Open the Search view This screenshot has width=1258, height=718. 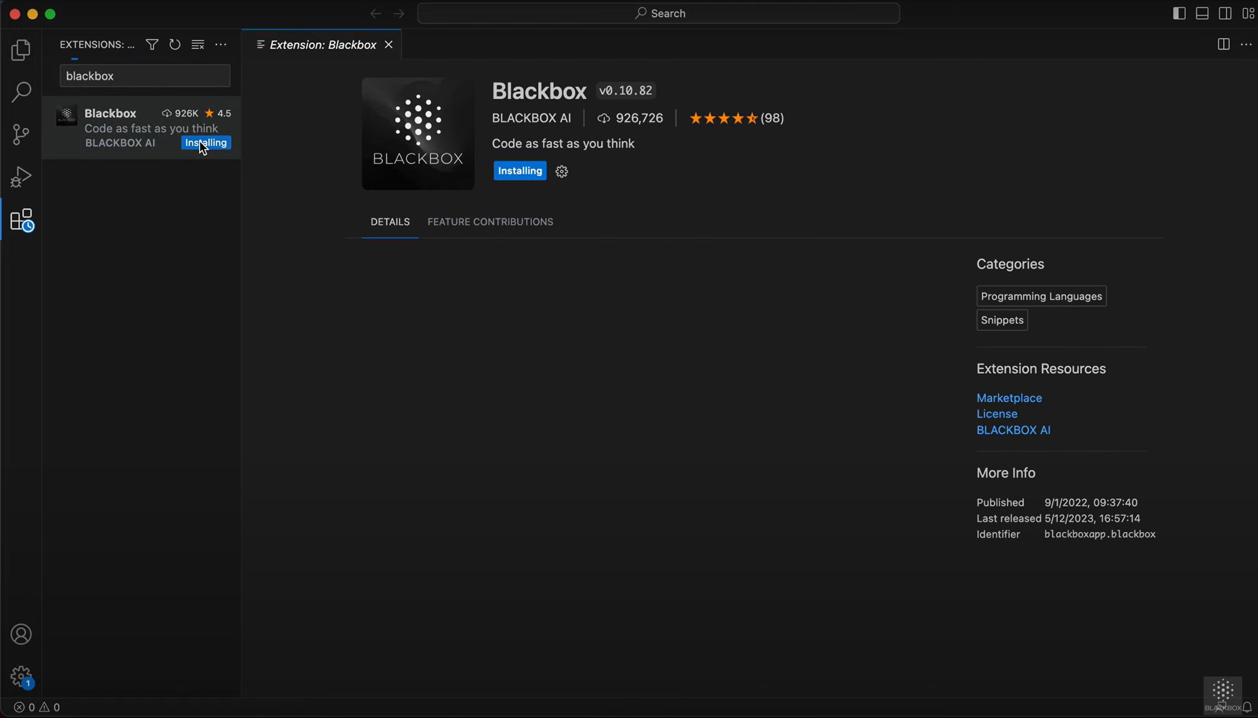point(21,92)
